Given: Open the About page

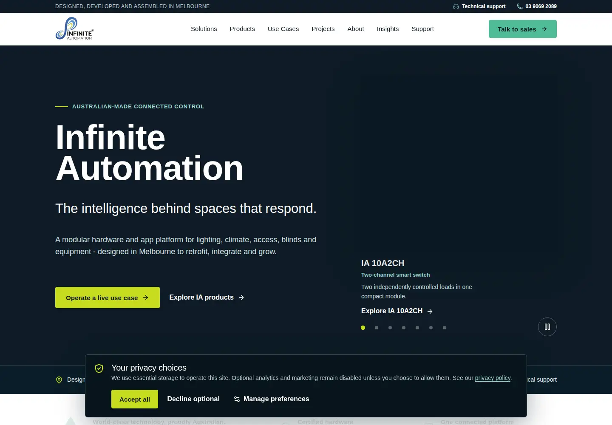Looking at the screenshot, I should coord(356,29).
